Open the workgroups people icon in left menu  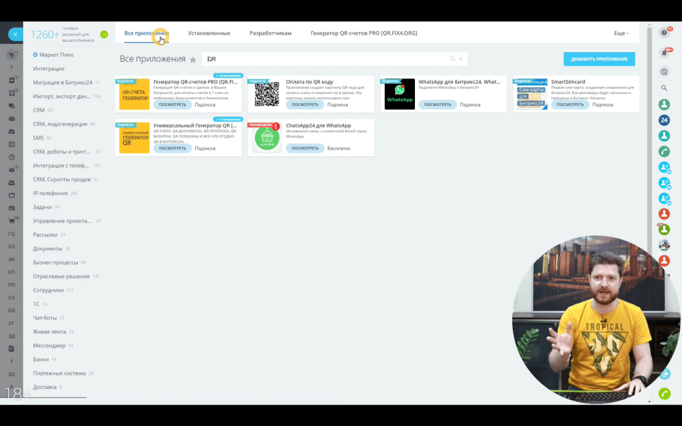(x=12, y=118)
